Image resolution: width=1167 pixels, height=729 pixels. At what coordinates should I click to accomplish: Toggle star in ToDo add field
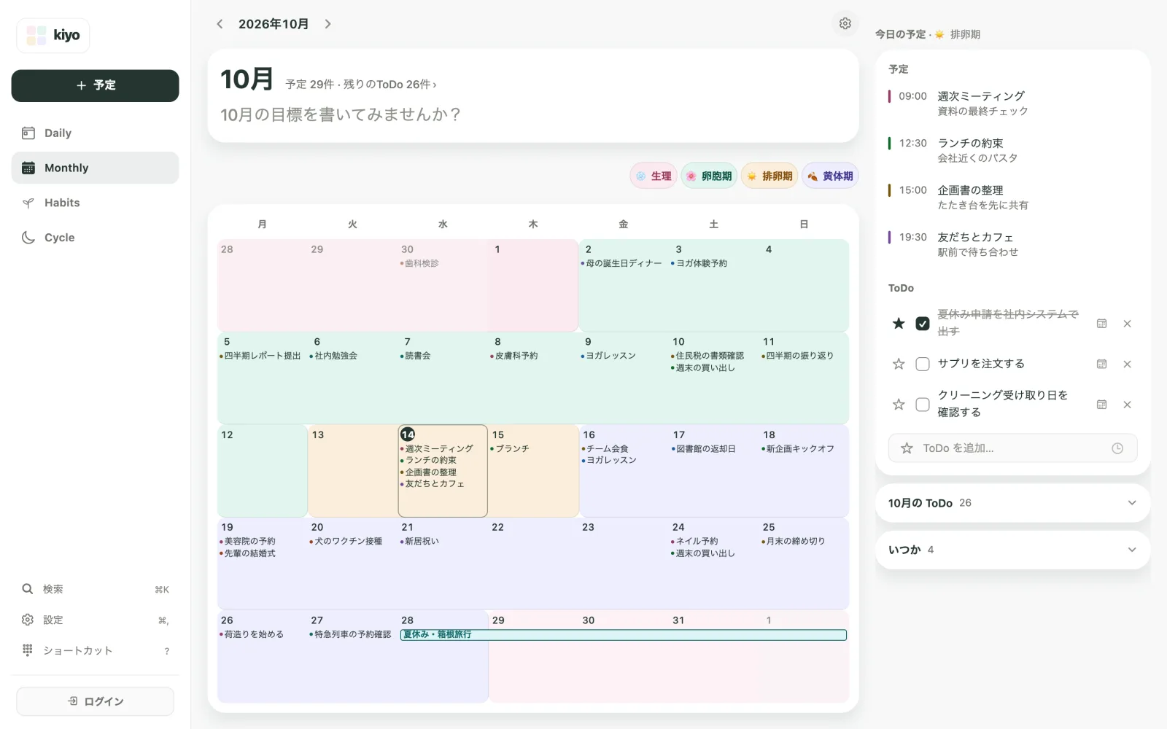tap(907, 448)
